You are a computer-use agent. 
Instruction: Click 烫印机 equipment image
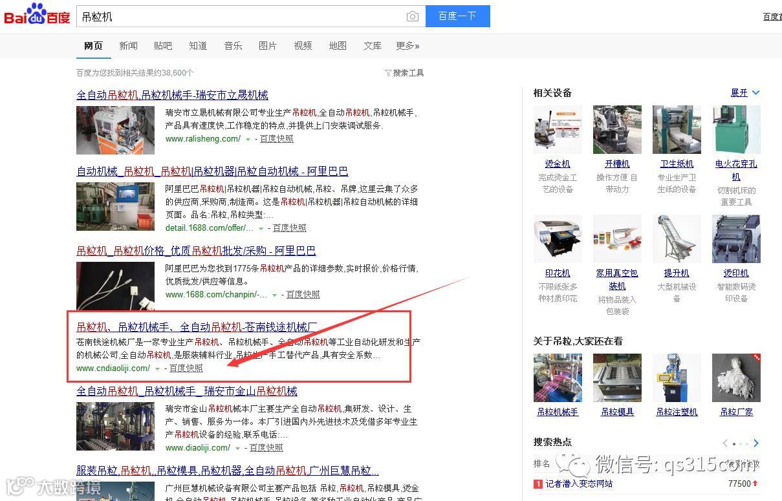click(x=736, y=239)
